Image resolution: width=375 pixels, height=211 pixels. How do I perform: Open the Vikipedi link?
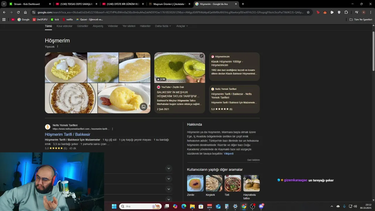pyautogui.click(x=229, y=154)
